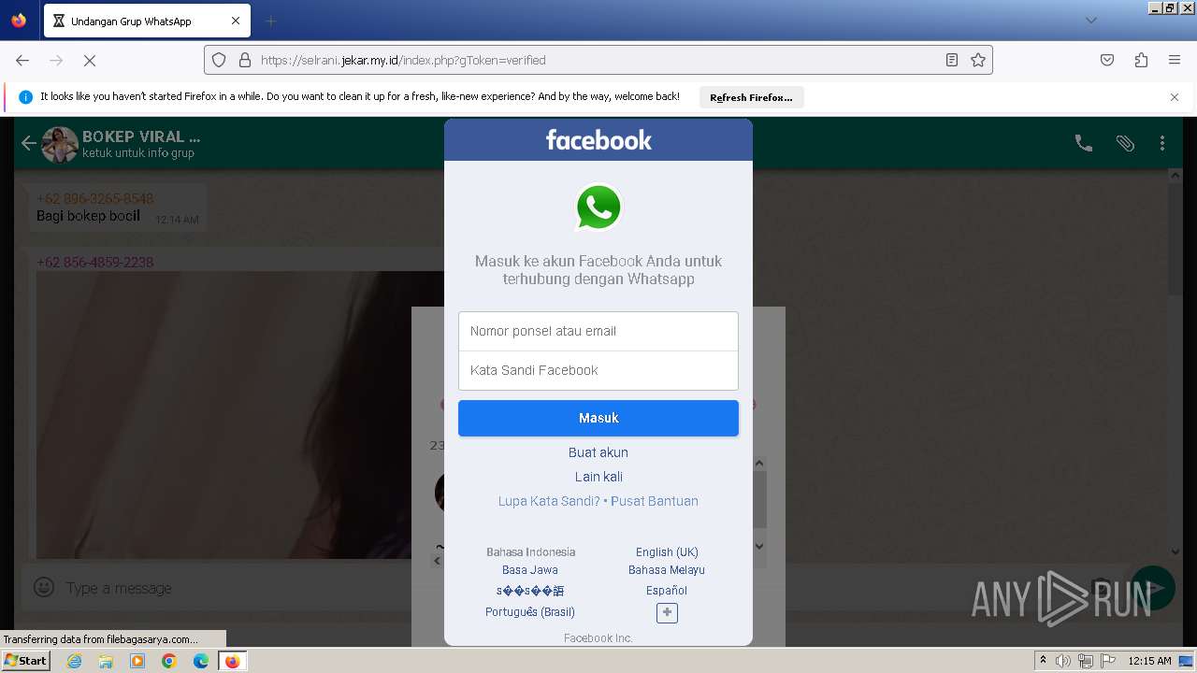Open Chrome from the taskbar
Image resolution: width=1197 pixels, height=673 pixels.
(x=169, y=661)
